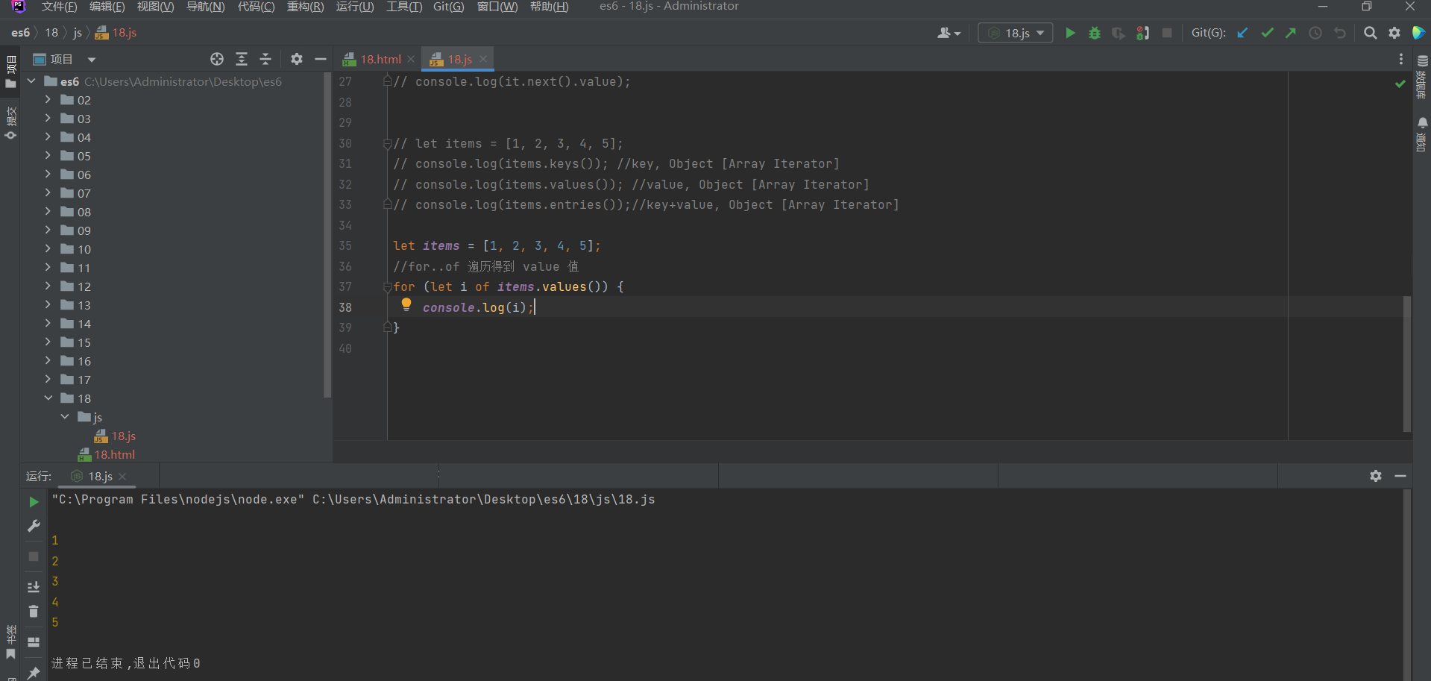Viewport: 1431px width, 681px height.
Task: Expand all in project tree
Action: tap(242, 59)
